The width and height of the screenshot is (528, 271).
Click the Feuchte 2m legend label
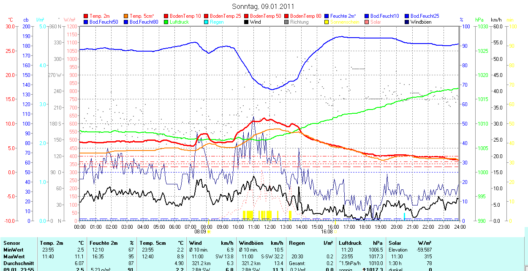pos(343,16)
